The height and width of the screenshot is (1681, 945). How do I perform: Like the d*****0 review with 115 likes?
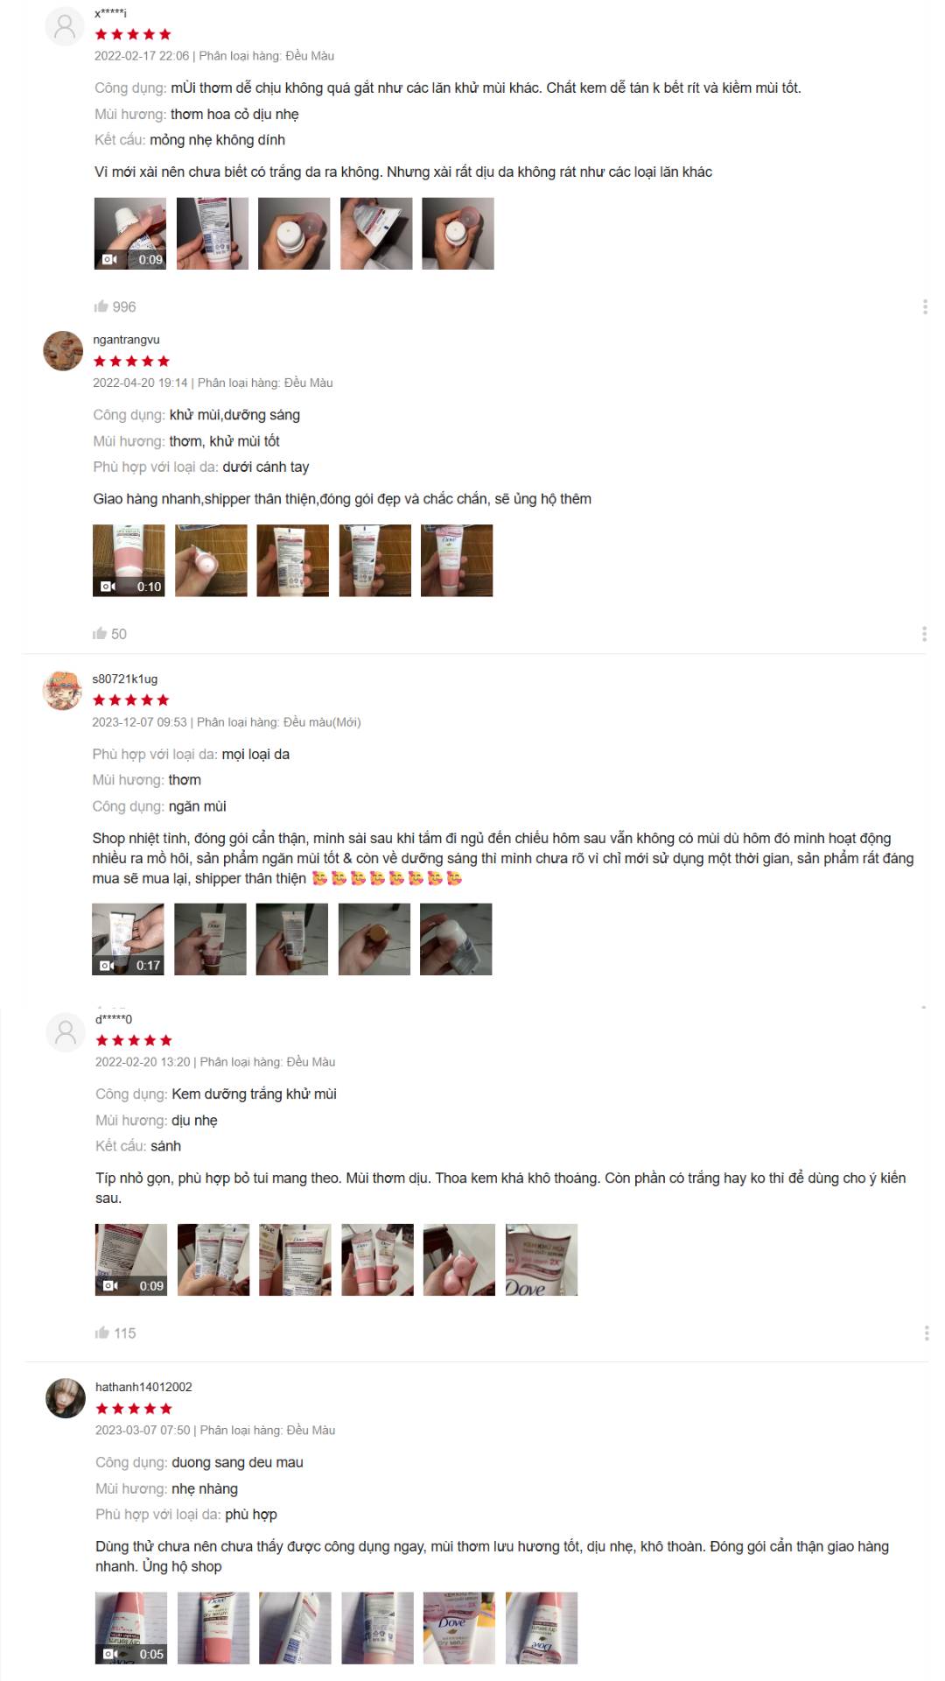point(102,1333)
